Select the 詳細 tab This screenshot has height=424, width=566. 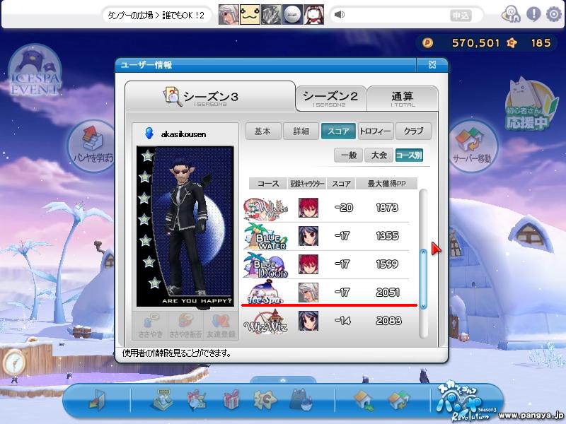tap(301, 131)
